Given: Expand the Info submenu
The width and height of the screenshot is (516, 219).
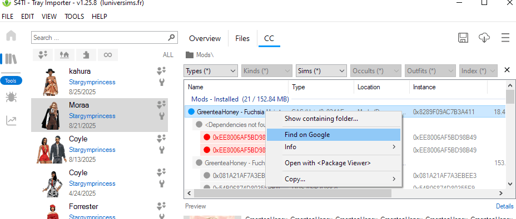Looking at the screenshot, I should pyautogui.click(x=334, y=147).
